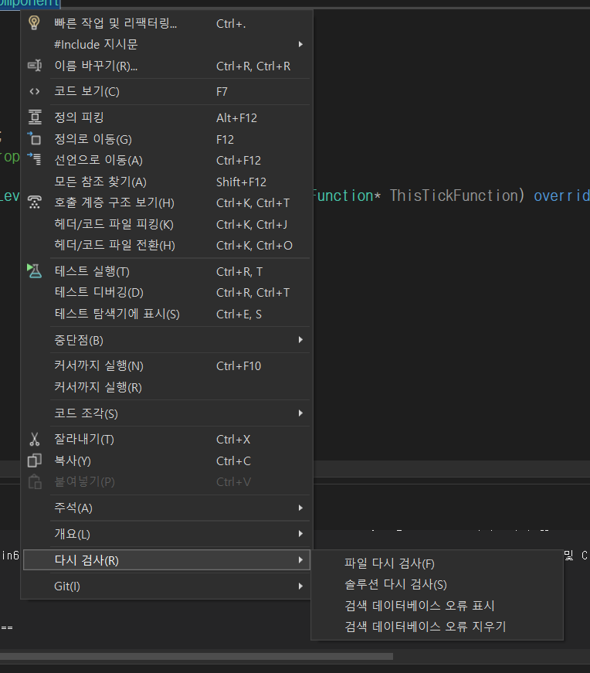
Task: Expand the #Include 지시문 submenu arrow
Action: pos(300,44)
